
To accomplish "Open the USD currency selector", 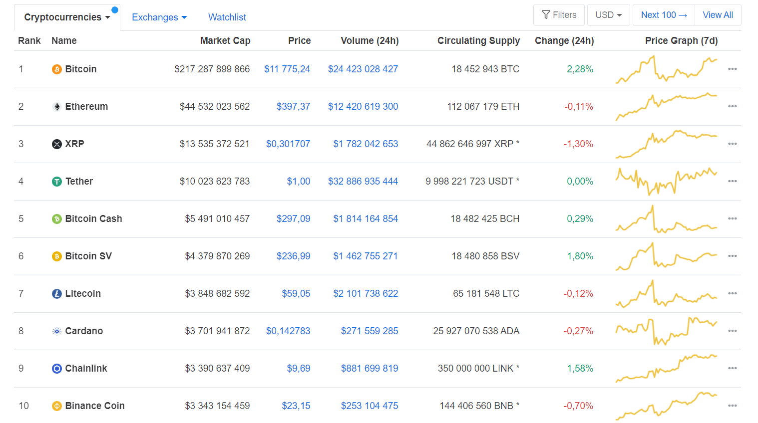I will coord(608,15).
